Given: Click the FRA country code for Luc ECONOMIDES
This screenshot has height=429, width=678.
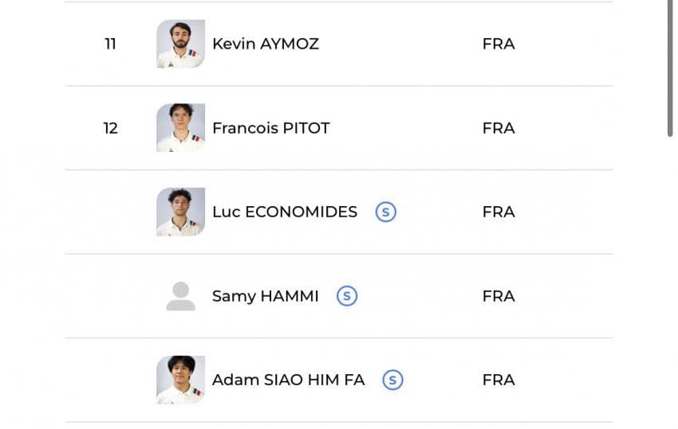Looking at the screenshot, I should point(499,212).
